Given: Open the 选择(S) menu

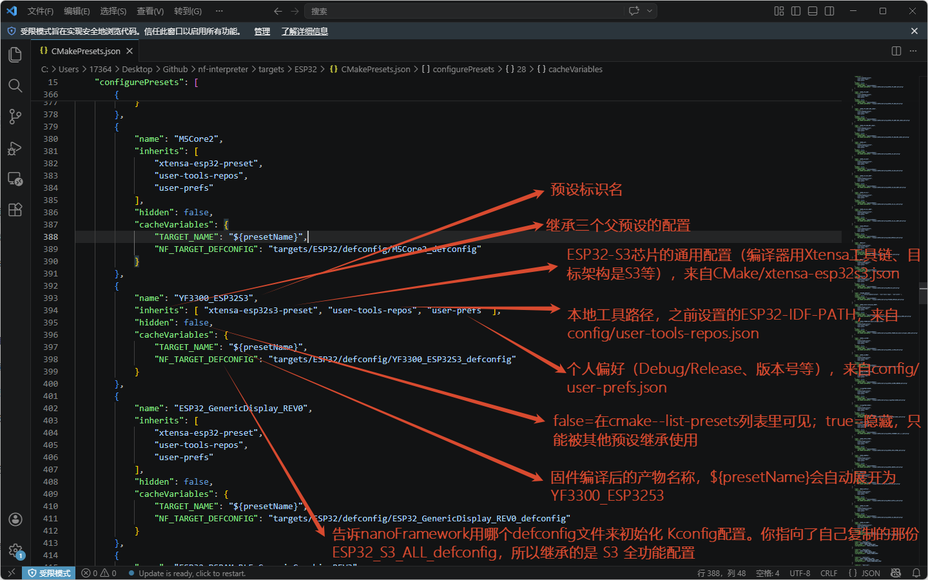Looking at the screenshot, I should 113,11.
